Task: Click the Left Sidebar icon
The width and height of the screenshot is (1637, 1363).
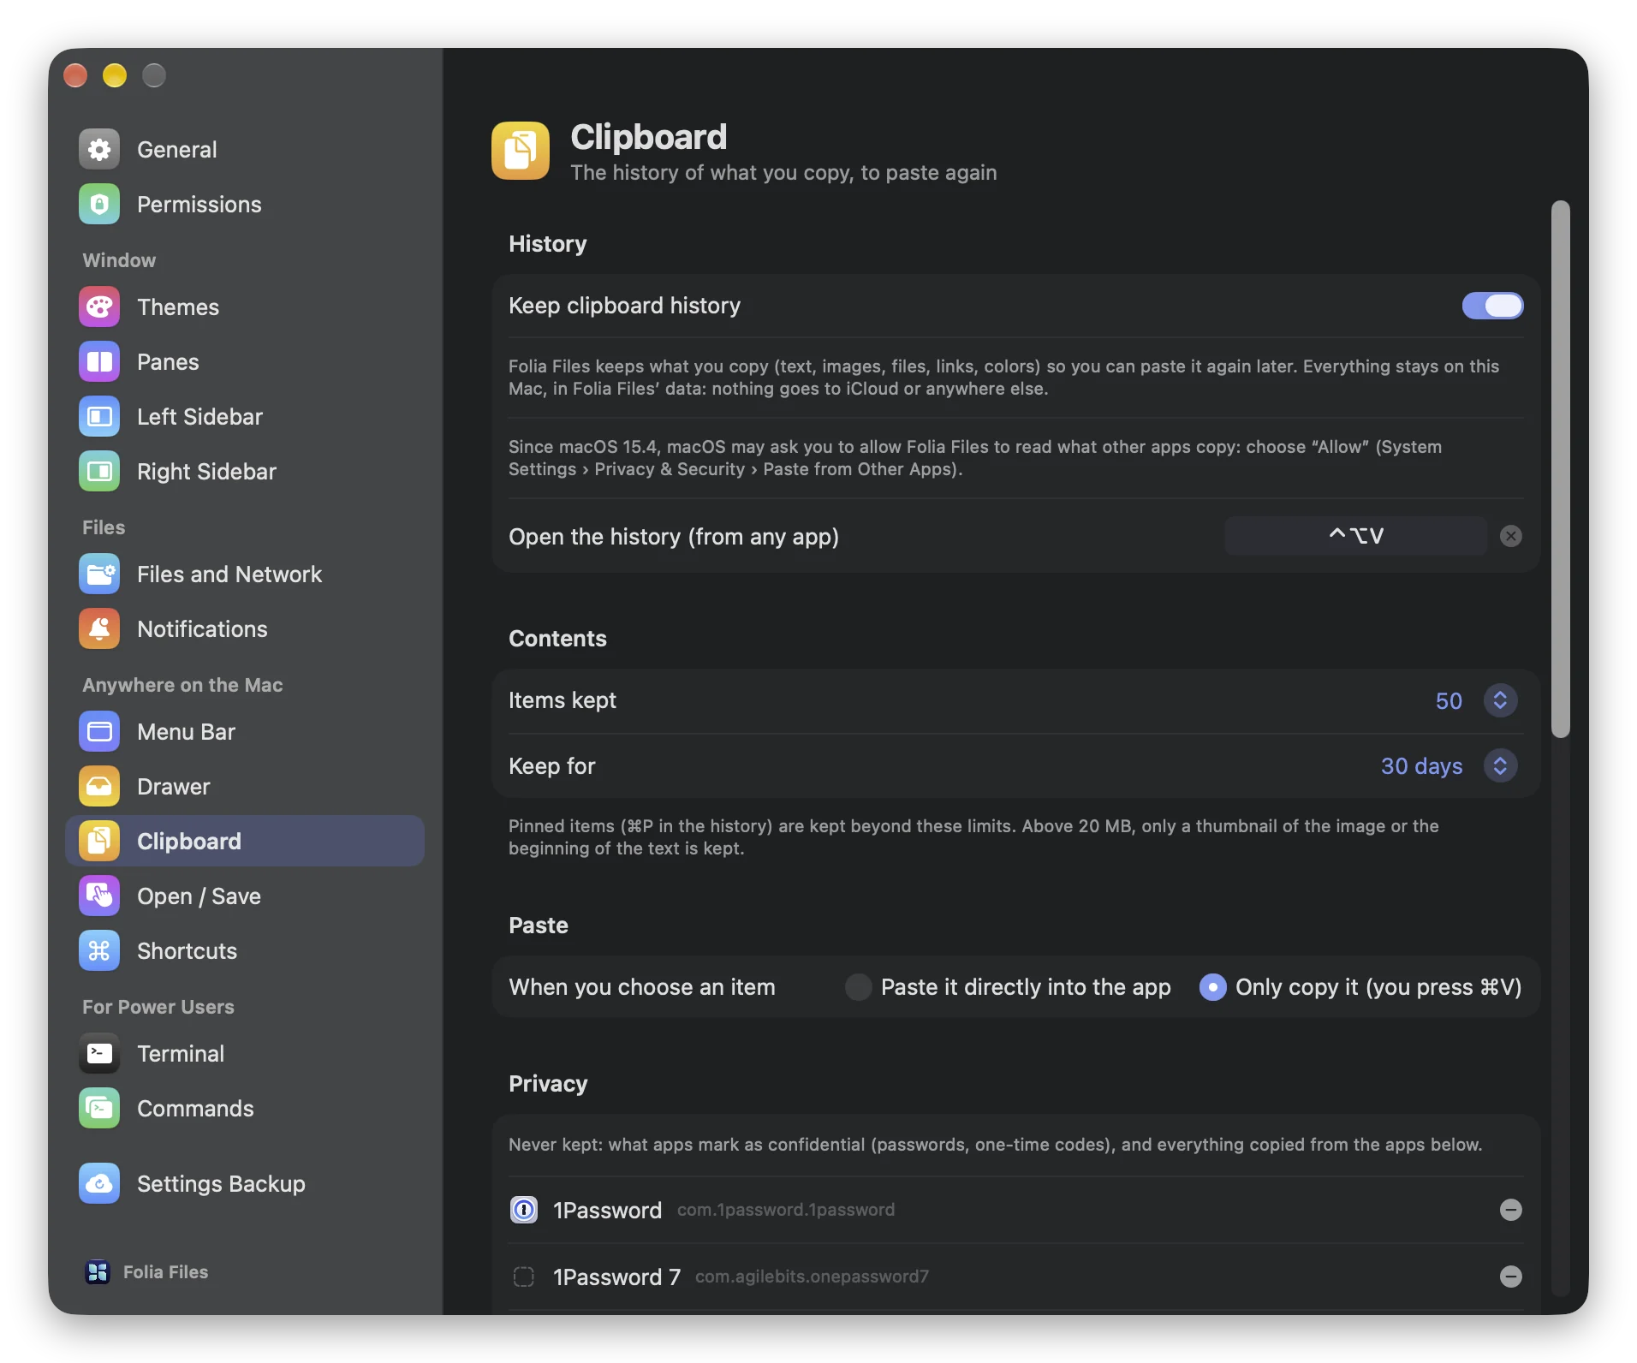Action: (99, 417)
